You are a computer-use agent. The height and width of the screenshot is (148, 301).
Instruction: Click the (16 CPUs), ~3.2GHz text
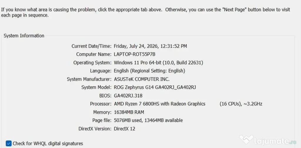(241, 104)
